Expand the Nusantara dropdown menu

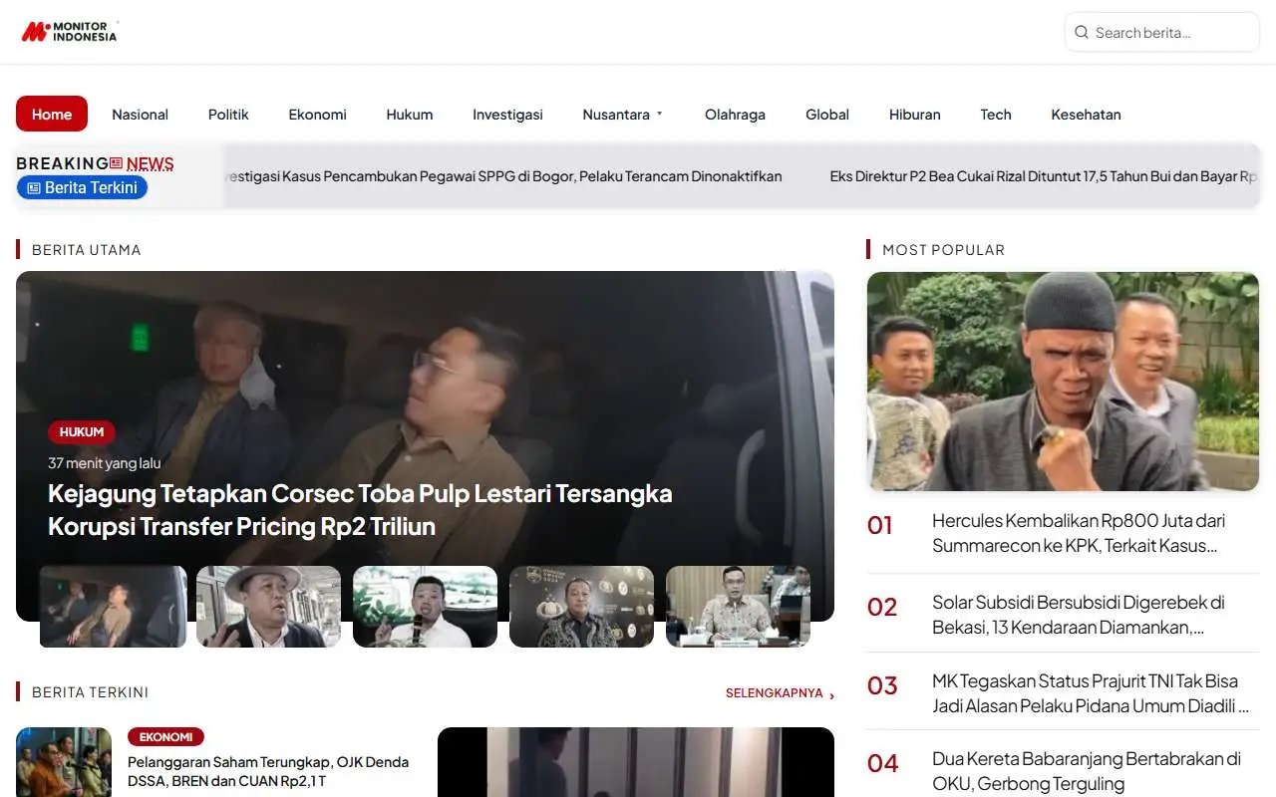(623, 115)
